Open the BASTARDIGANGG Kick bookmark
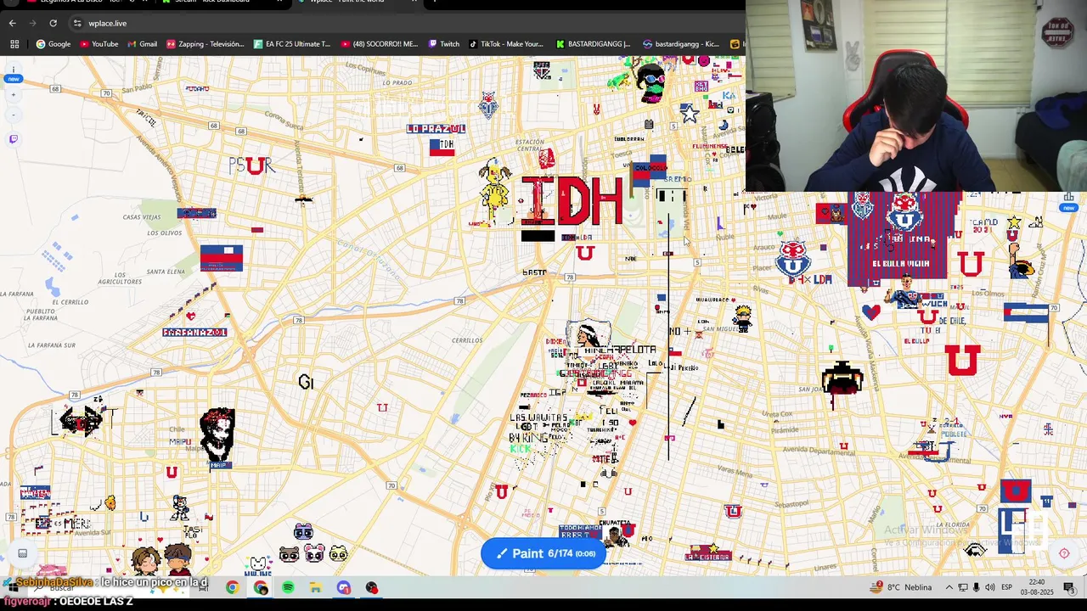1087x611 pixels. (x=593, y=44)
